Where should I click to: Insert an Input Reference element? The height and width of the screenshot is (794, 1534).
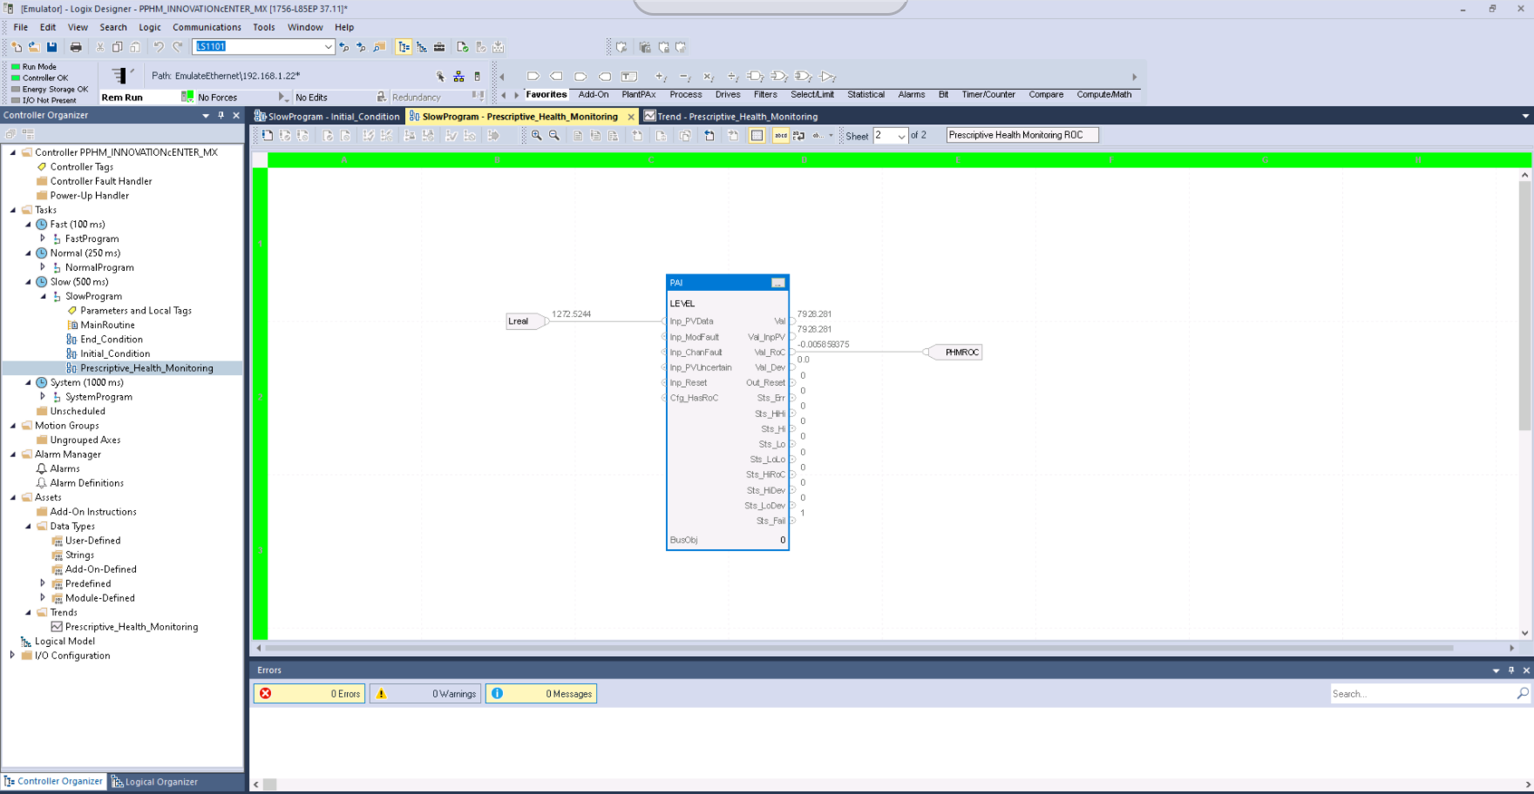[x=533, y=77]
